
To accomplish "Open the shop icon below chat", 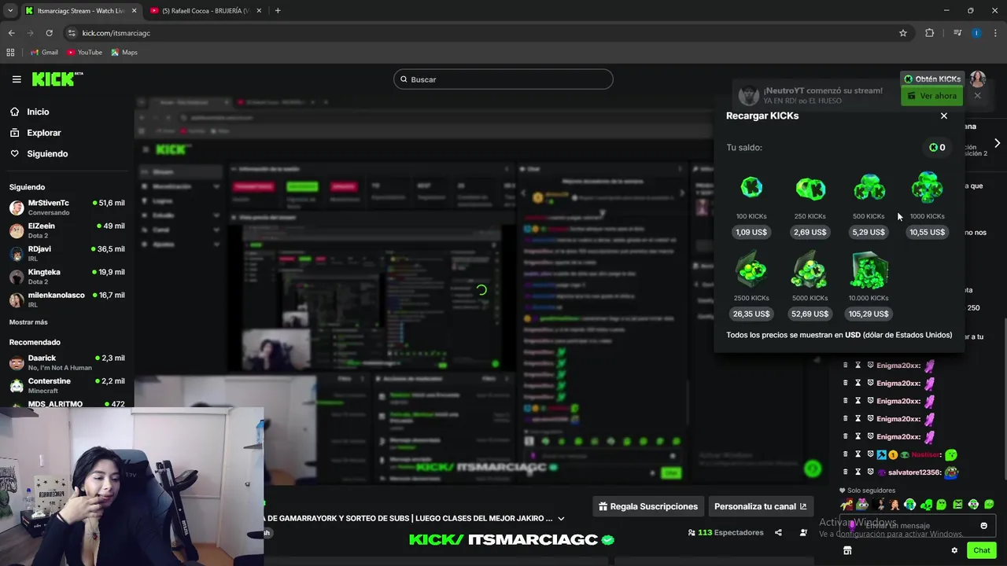I will coord(847,550).
